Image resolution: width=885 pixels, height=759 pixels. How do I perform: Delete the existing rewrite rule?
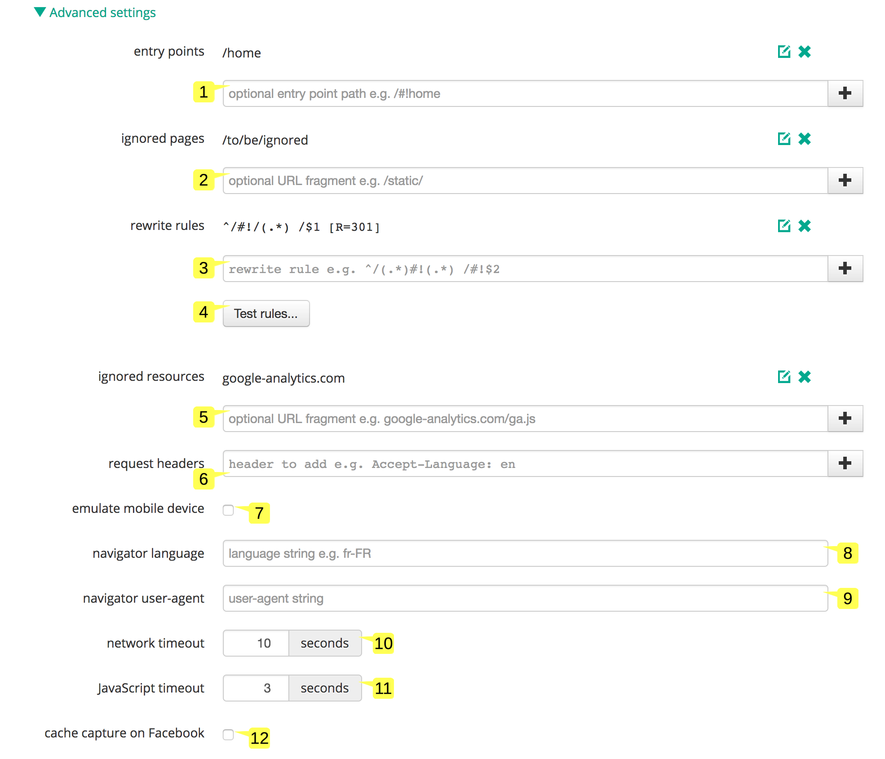point(805,226)
